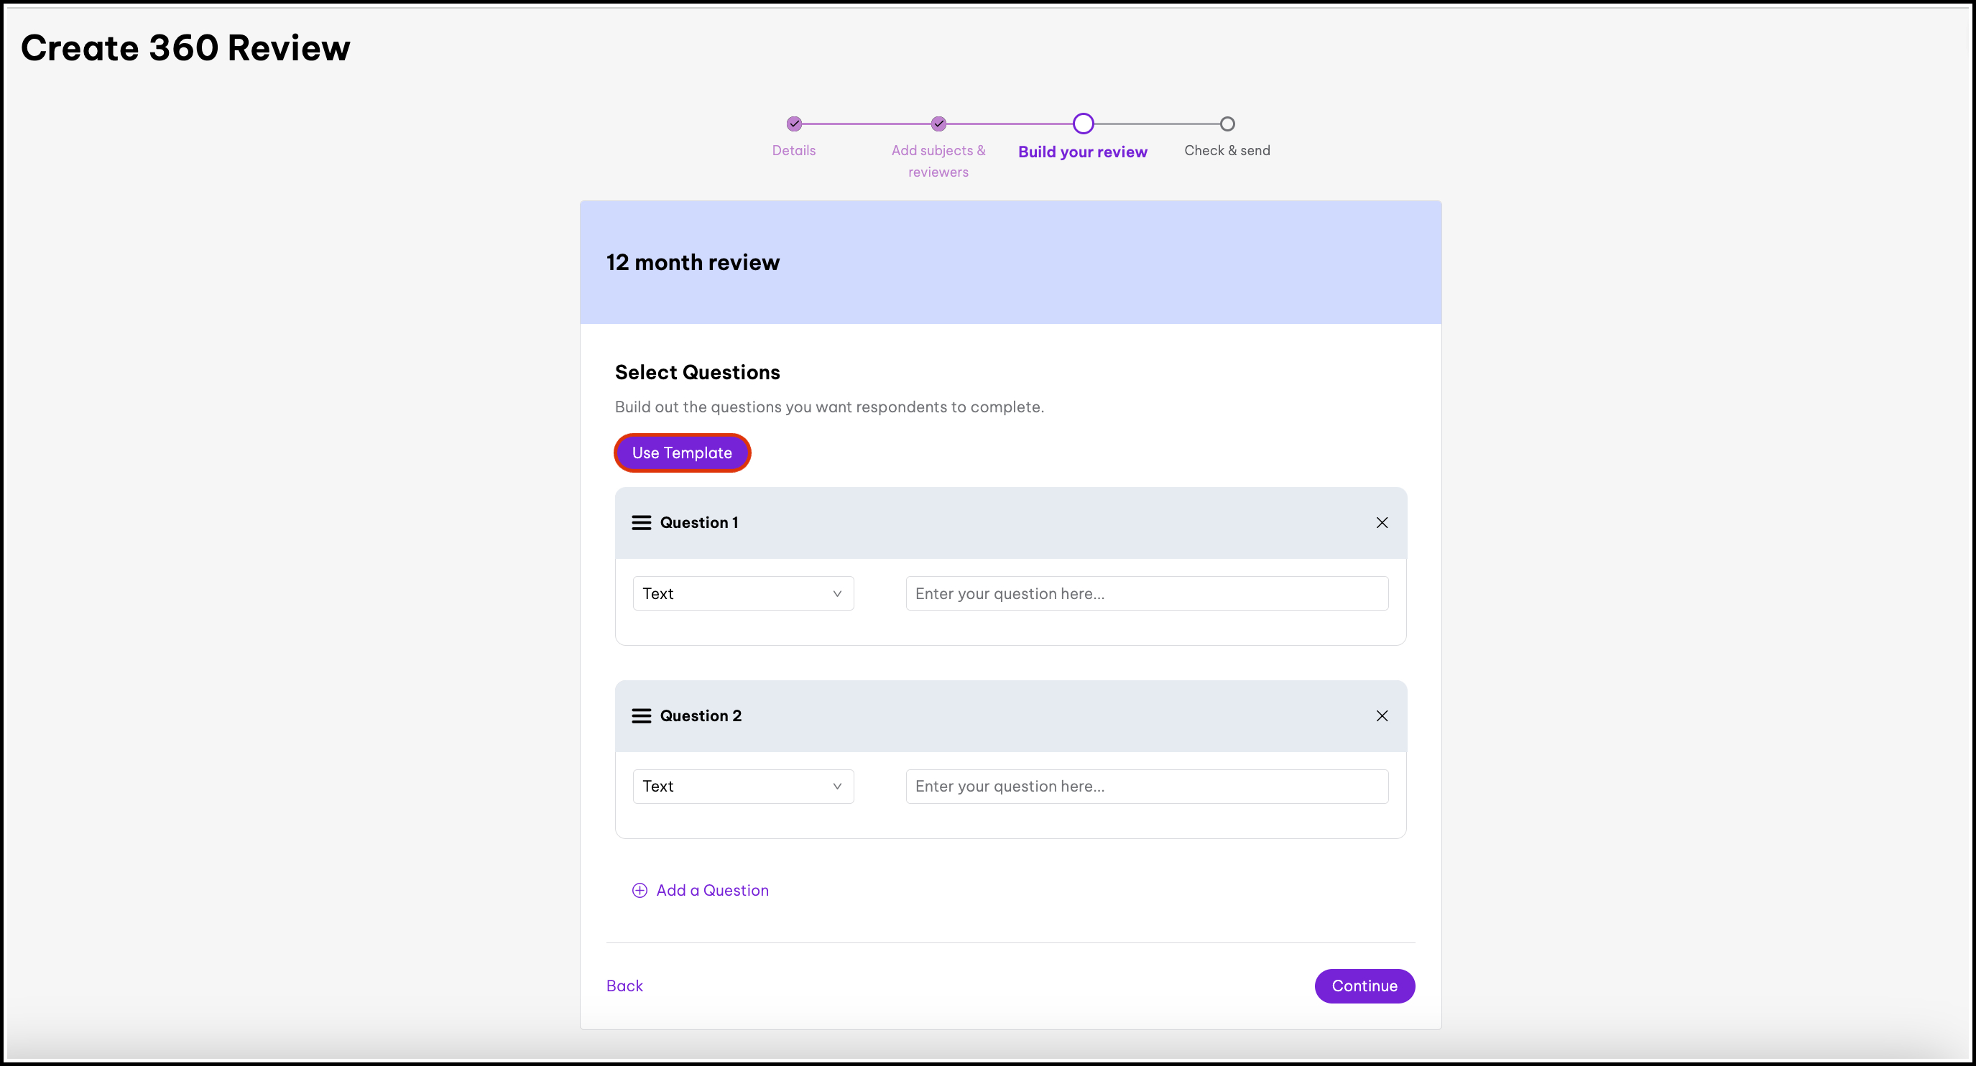Open the Question 2 type dropdown
This screenshot has height=1066, width=1976.
(742, 786)
